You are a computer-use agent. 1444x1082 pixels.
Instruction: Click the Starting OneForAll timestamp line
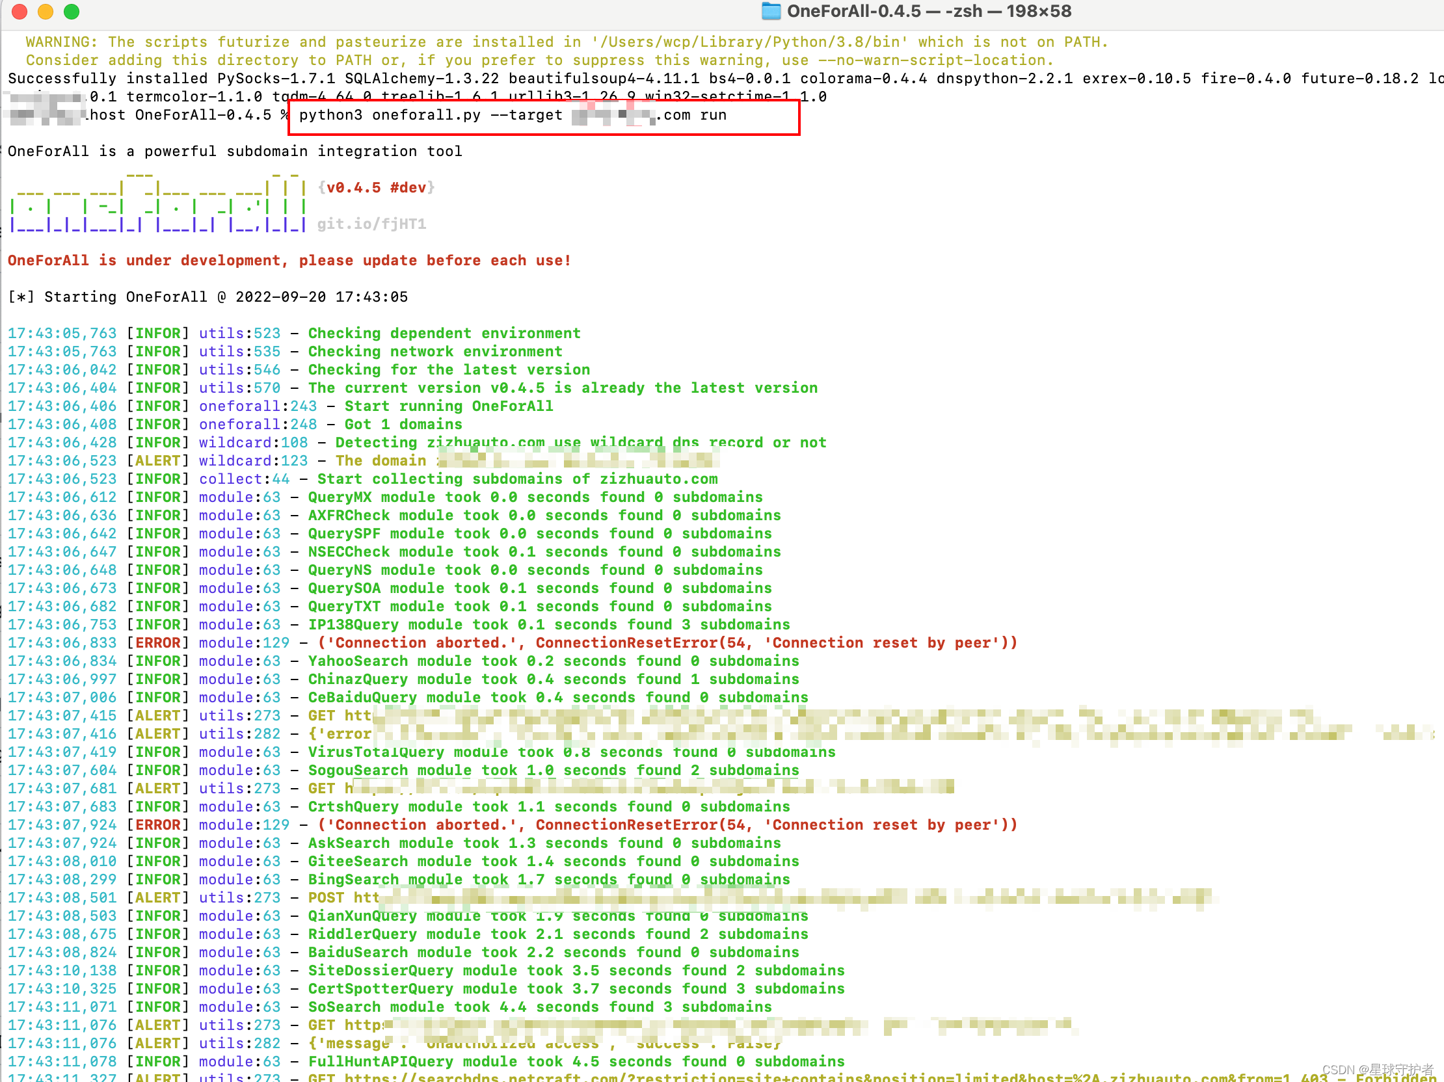coord(207,297)
